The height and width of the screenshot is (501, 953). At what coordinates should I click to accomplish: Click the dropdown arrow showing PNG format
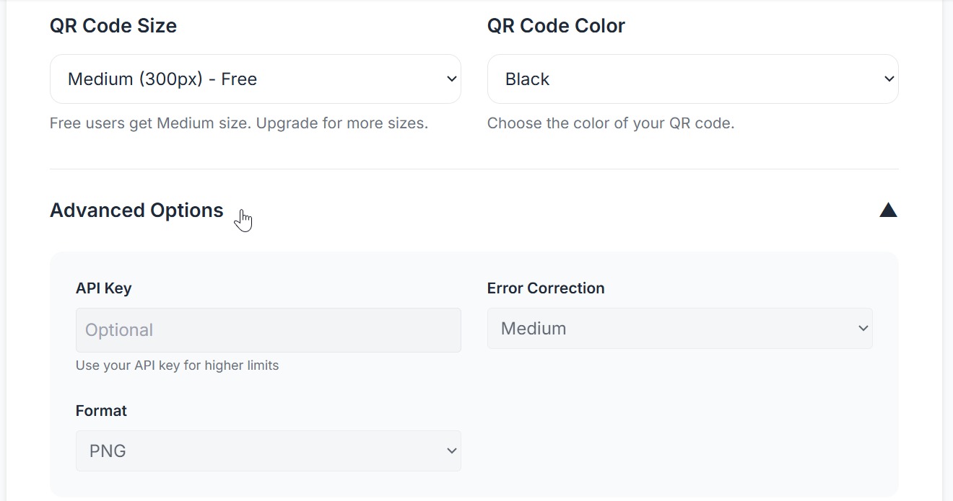[x=451, y=451]
